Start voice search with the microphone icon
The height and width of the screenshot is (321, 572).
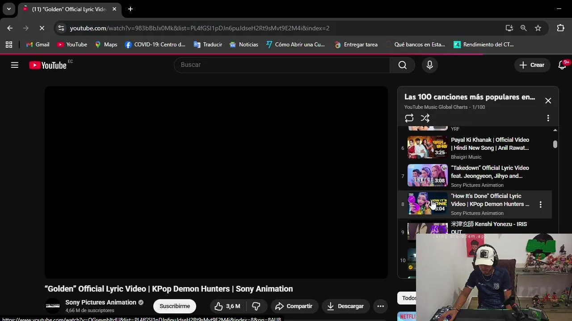click(429, 65)
